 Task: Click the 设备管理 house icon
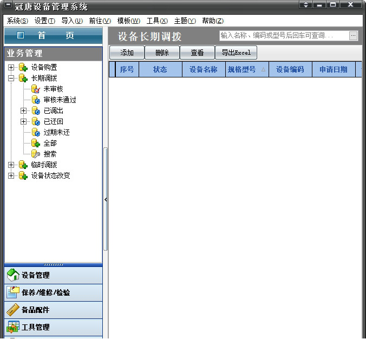click(13, 275)
